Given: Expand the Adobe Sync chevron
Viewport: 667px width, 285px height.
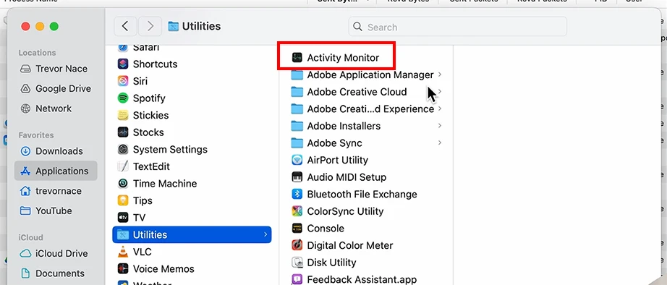Looking at the screenshot, I should point(440,143).
